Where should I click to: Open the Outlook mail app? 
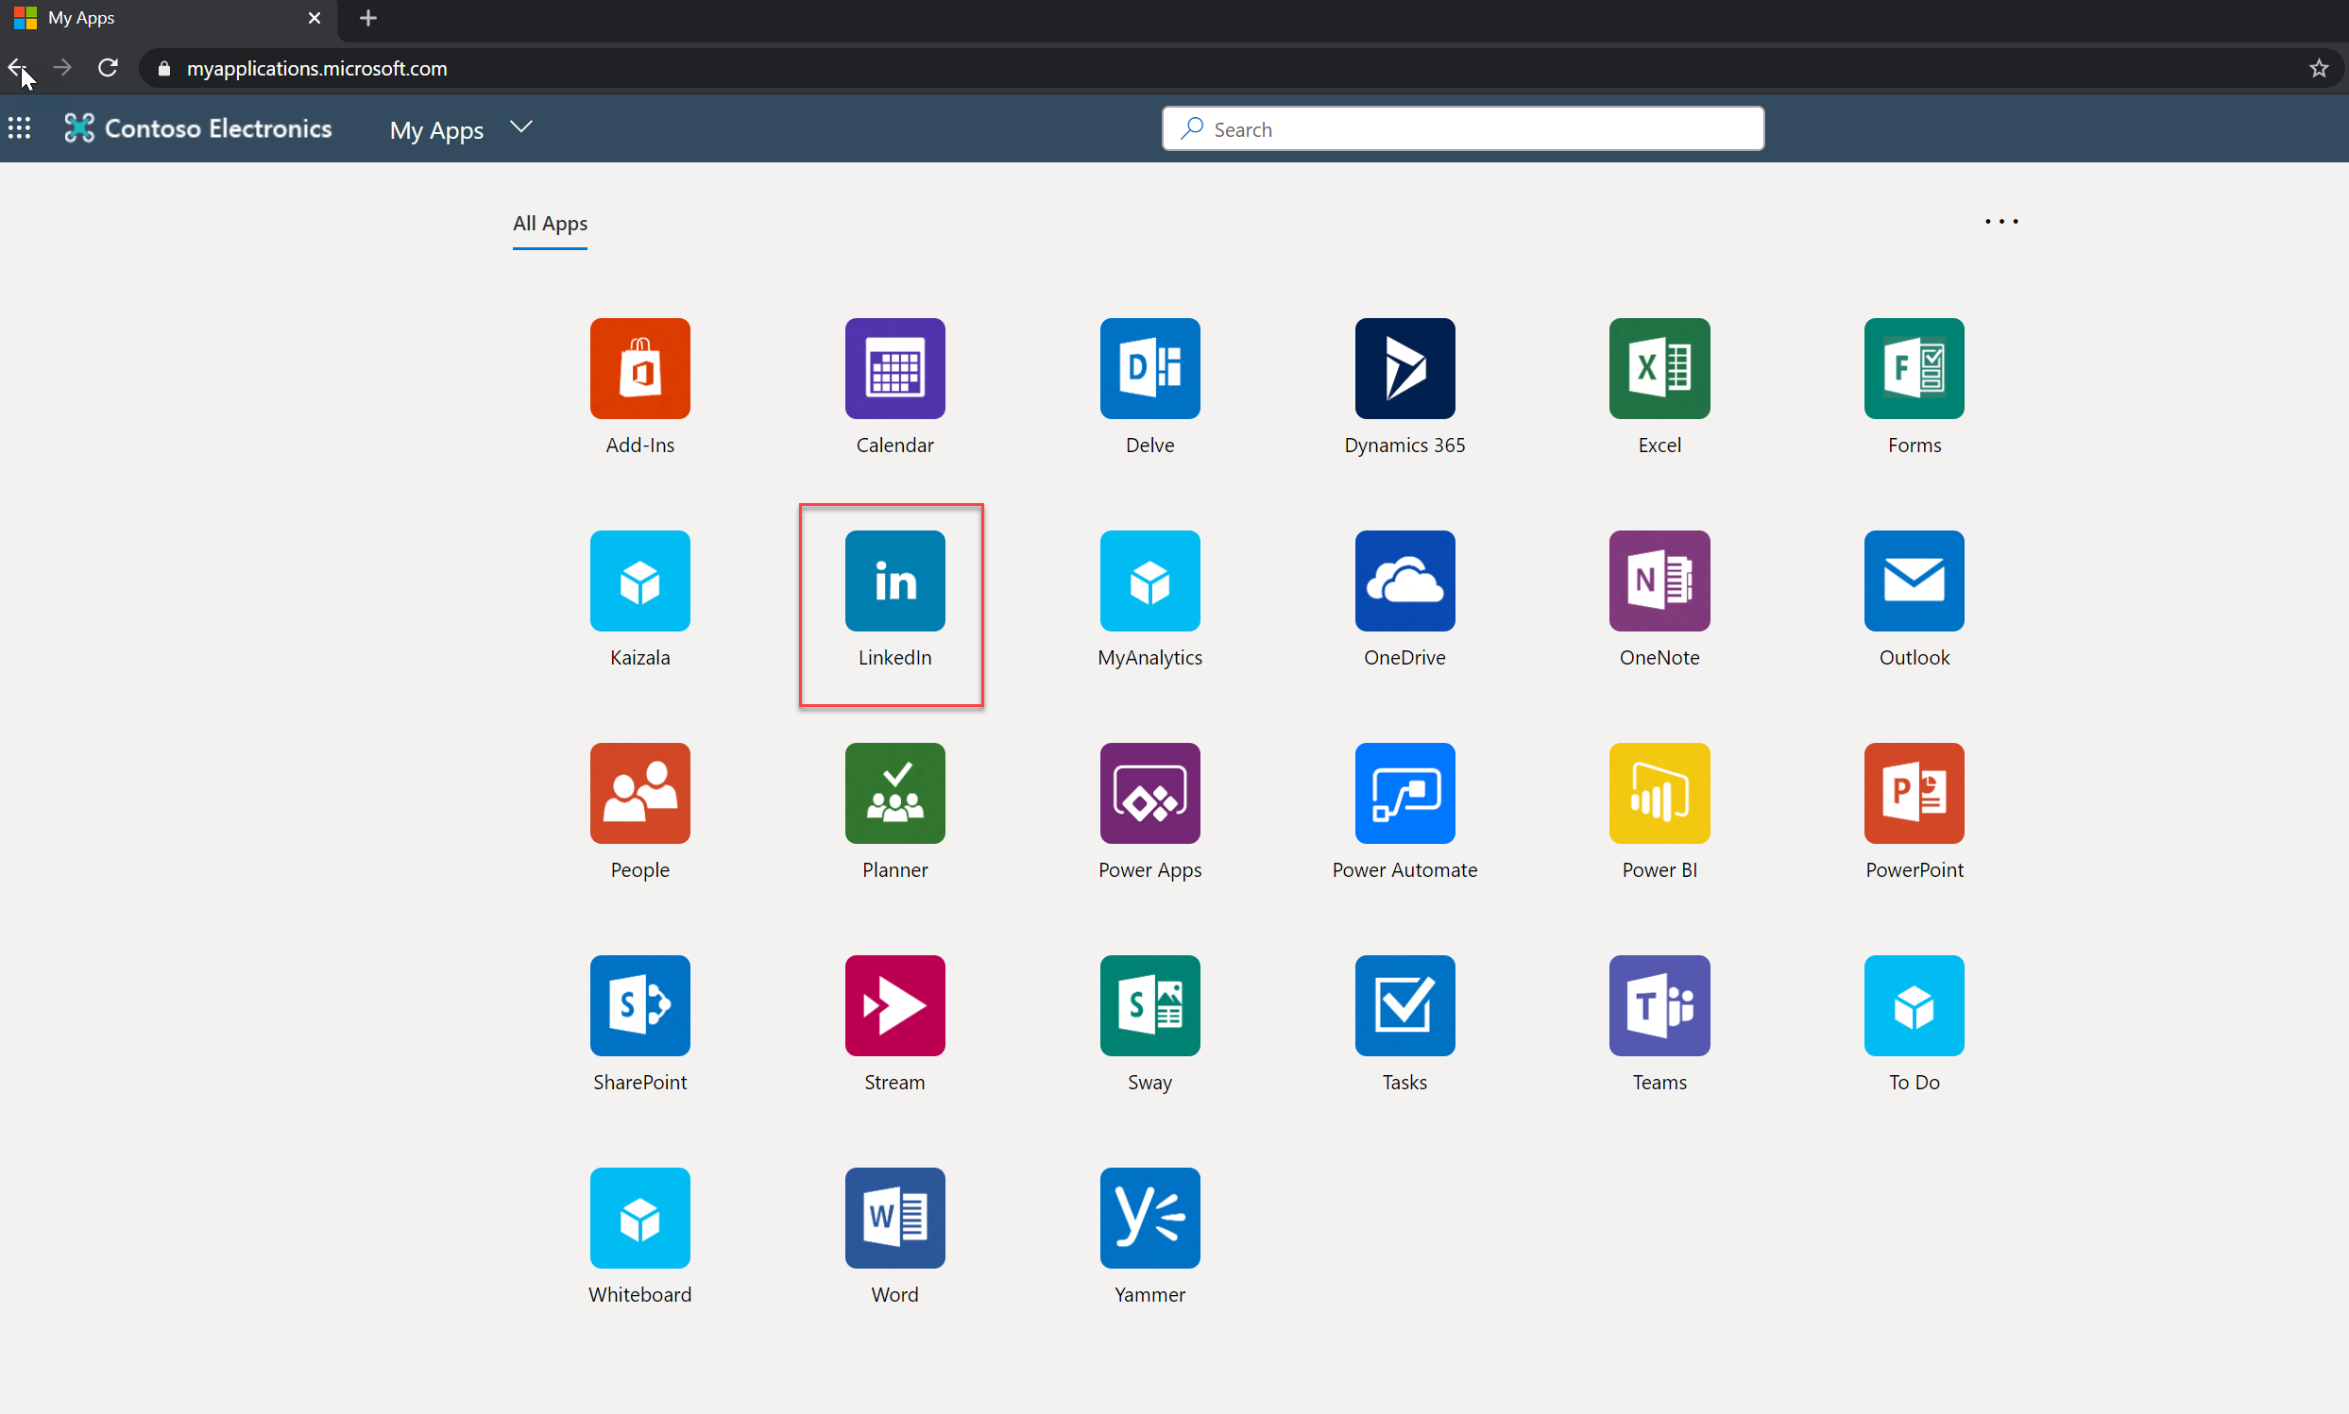[1914, 581]
